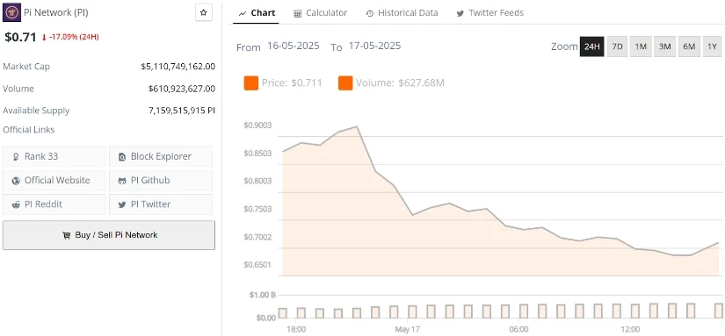Add Pi Network to favorites star
This screenshot has height=336, width=725.
pyautogui.click(x=204, y=13)
